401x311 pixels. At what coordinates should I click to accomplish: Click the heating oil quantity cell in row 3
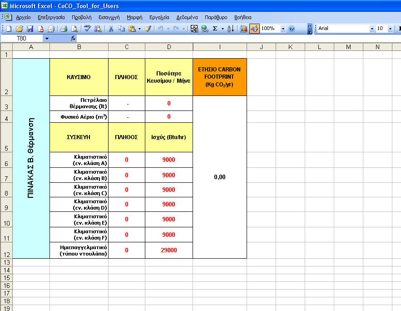coord(169,103)
